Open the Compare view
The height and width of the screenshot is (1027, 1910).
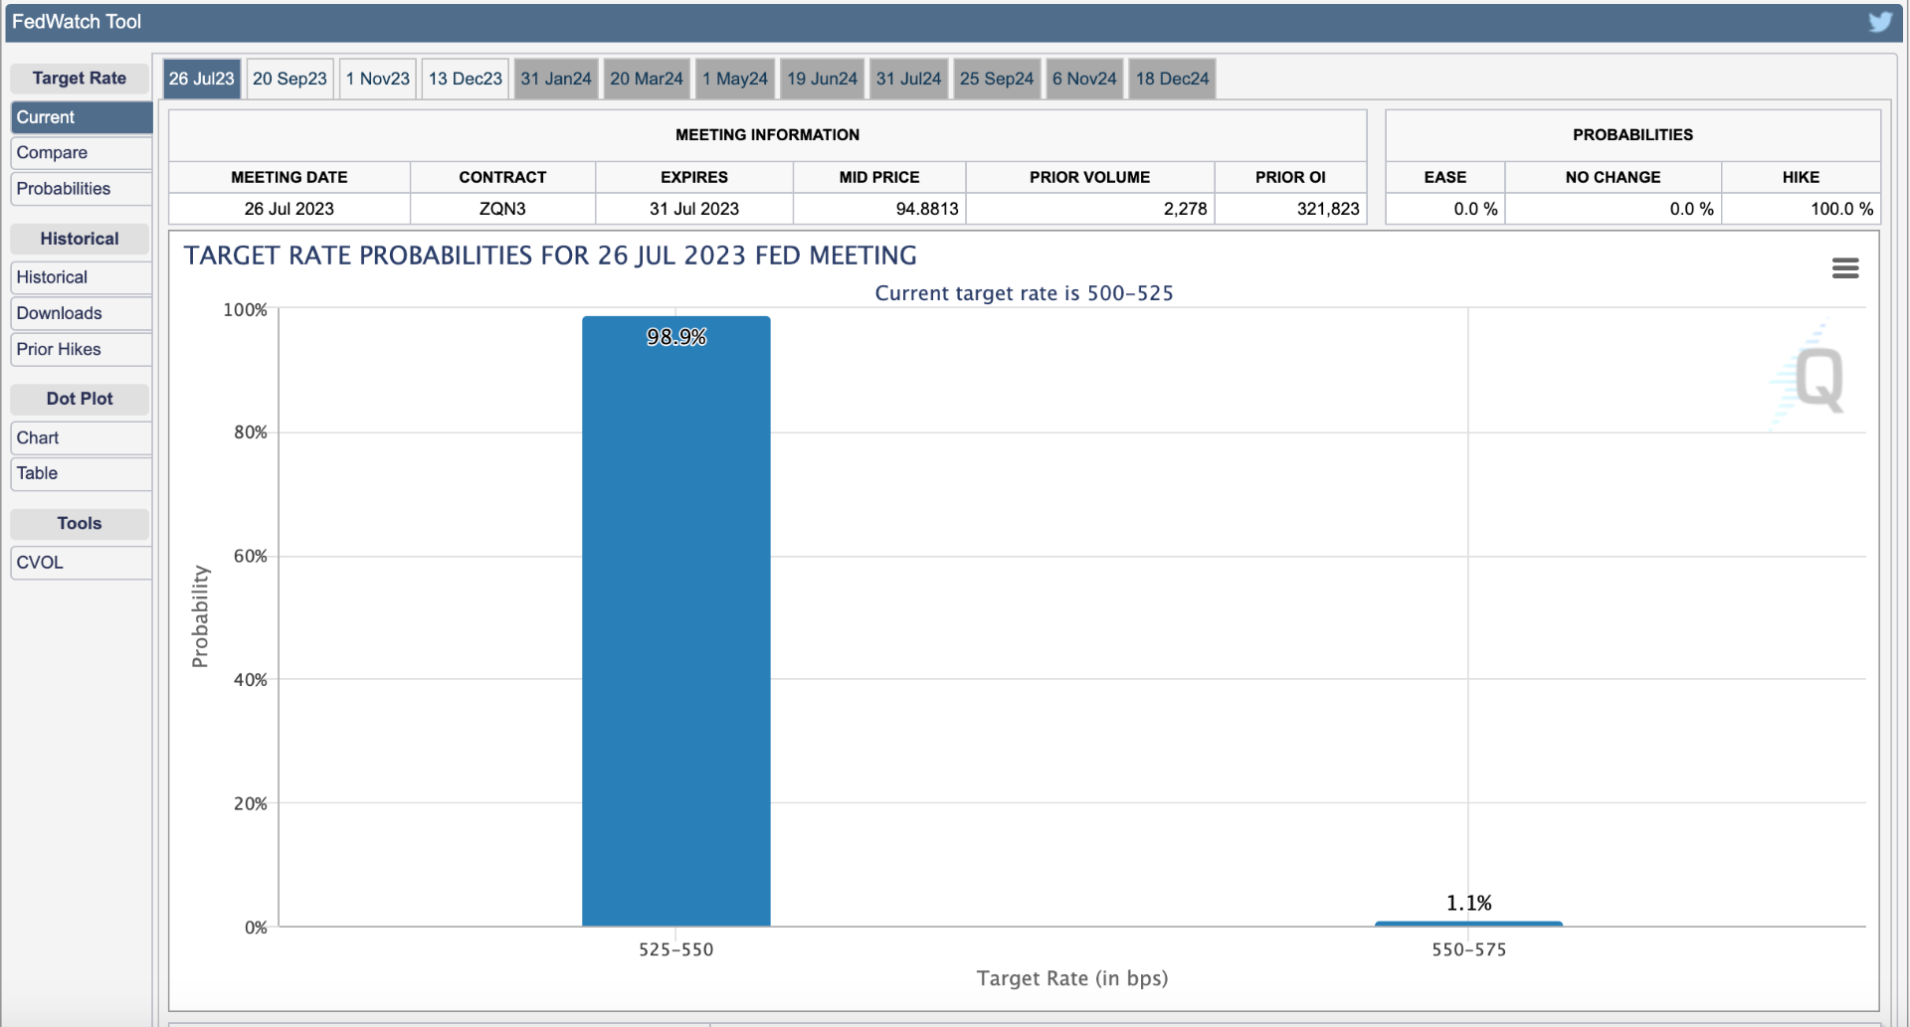coord(81,153)
